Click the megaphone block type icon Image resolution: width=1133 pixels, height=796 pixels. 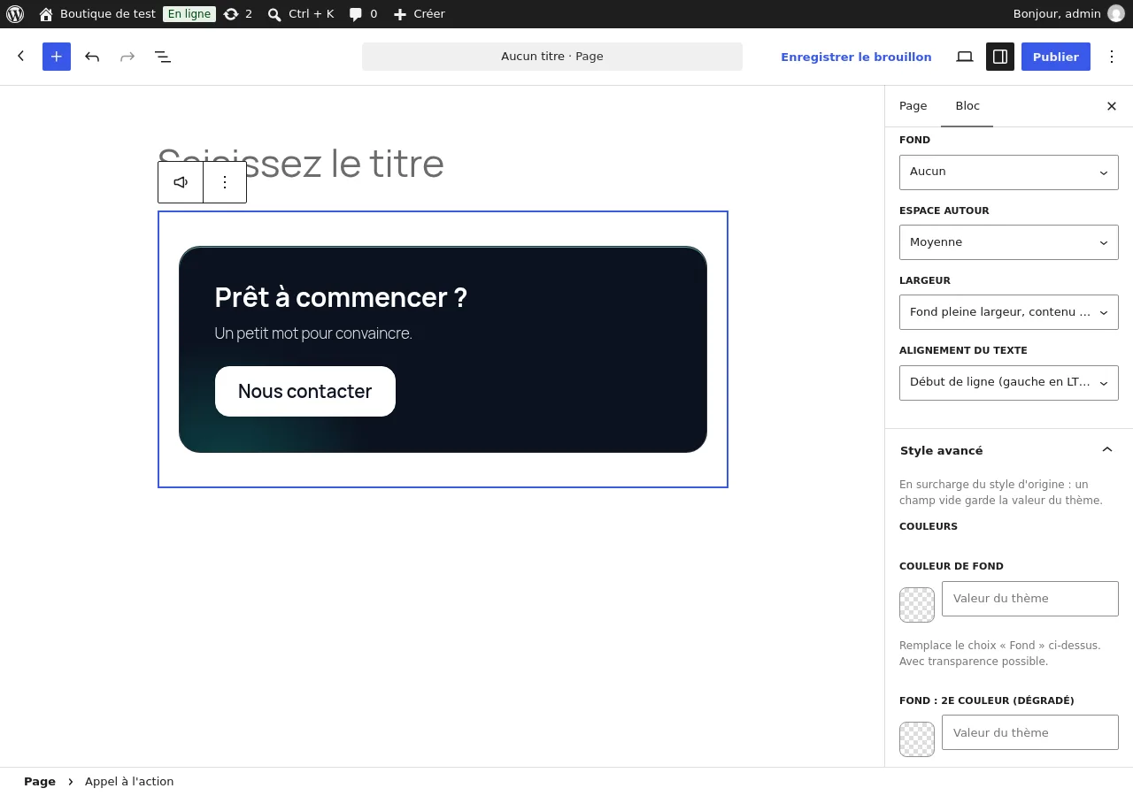pyautogui.click(x=181, y=182)
